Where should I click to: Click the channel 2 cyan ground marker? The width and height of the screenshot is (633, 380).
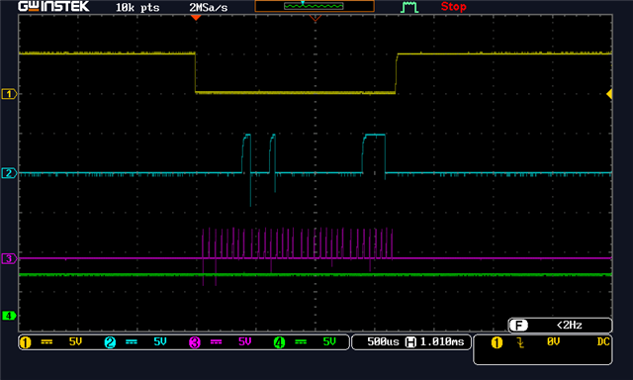9,173
